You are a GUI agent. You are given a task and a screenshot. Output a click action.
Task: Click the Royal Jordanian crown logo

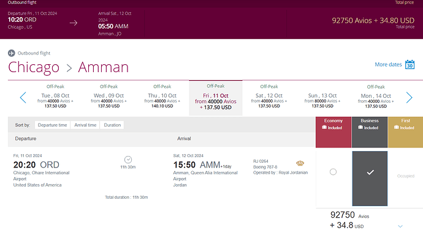[x=300, y=163]
